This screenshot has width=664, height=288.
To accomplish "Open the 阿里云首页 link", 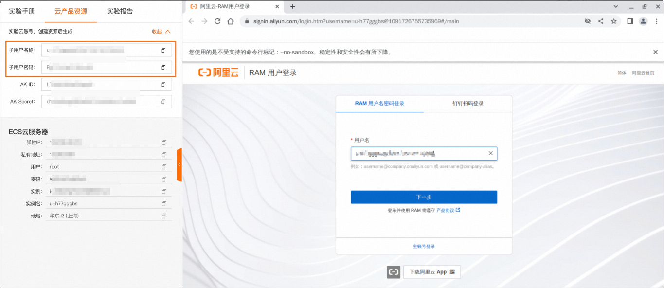I will (x=643, y=73).
